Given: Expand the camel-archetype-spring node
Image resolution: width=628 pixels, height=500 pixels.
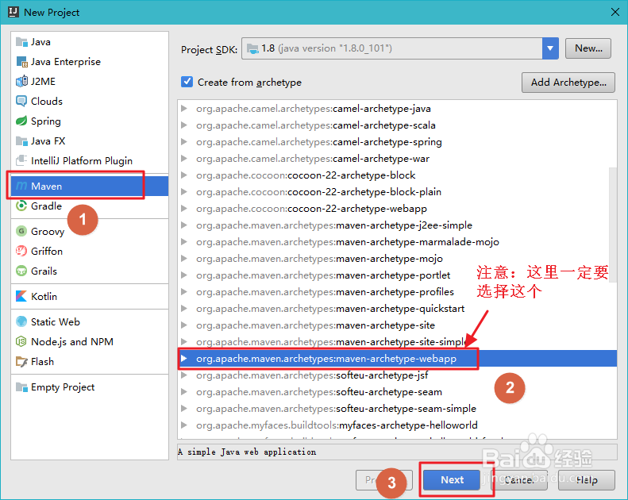Looking at the screenshot, I should [184, 142].
